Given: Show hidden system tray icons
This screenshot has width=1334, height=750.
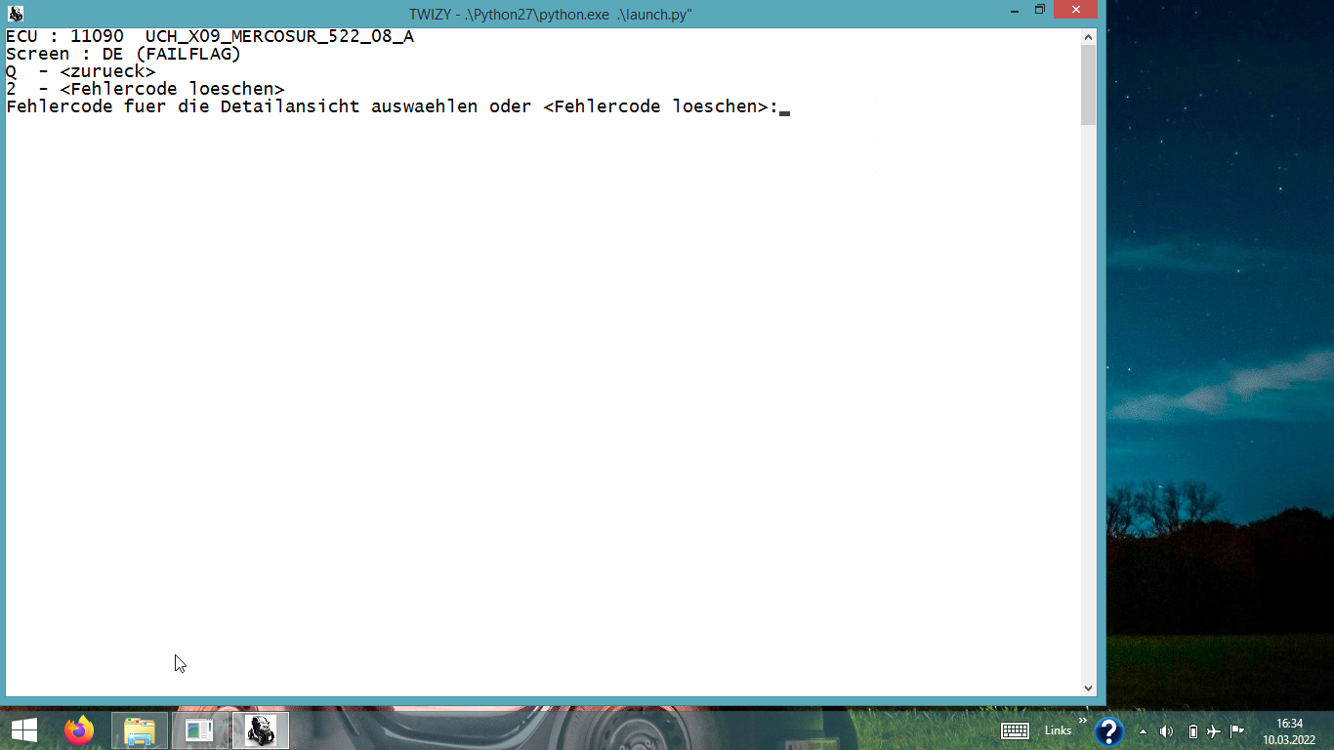Looking at the screenshot, I should [x=1144, y=731].
